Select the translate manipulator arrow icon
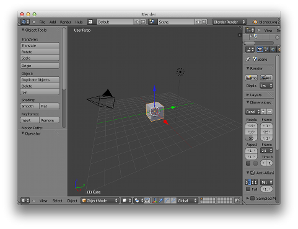Screen dimensions: 298x229 pyautogui.click(x=161, y=200)
